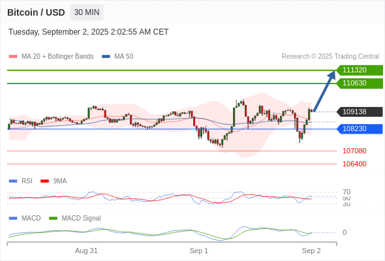Image resolution: width=385 pixels, height=261 pixels.
Task: Click the MA 20 + Bollinger Bands legend swatch
Action: click(13, 57)
